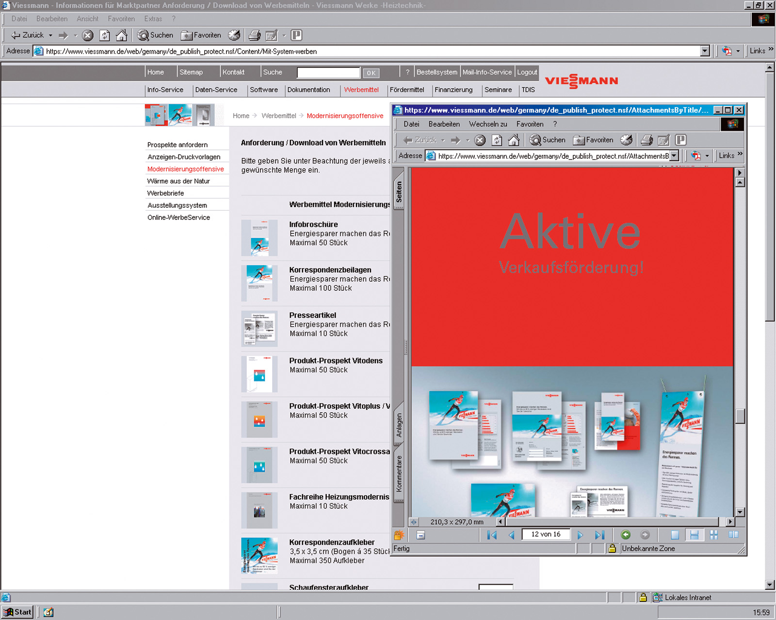Screen dimensions: 776x620
Task: Expand the main address bar dropdown
Action: point(705,51)
